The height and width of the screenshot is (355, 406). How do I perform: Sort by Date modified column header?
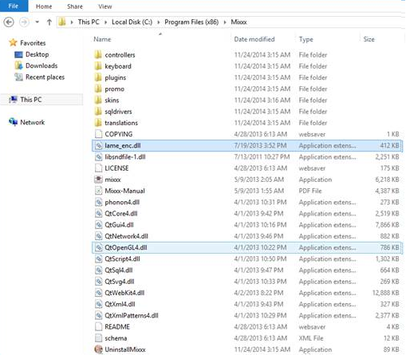click(x=254, y=39)
